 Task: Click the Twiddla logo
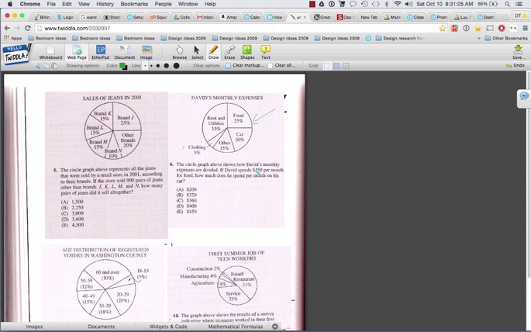click(x=16, y=54)
